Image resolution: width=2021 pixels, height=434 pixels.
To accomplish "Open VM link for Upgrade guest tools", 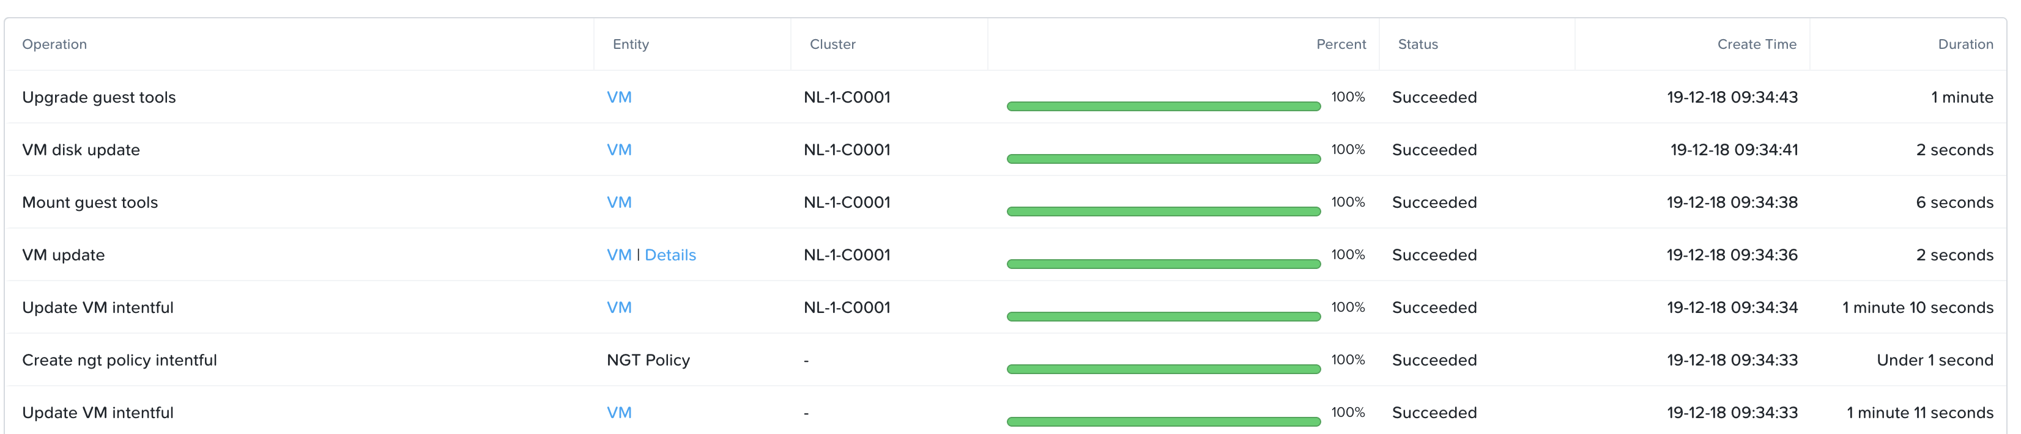I will click(618, 97).
